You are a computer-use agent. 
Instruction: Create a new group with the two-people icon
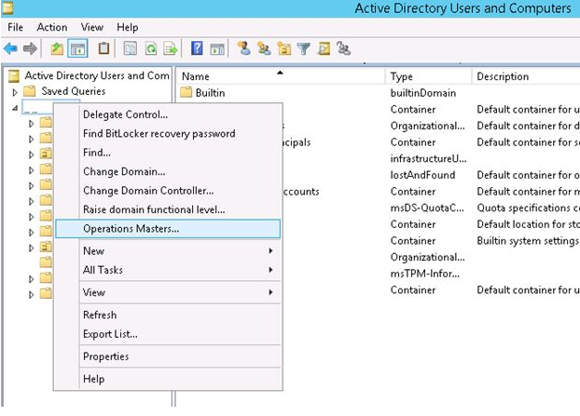[264, 48]
